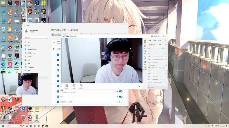Open File Explorer from the taskbar
This screenshot has width=229, height=128.
27,126
